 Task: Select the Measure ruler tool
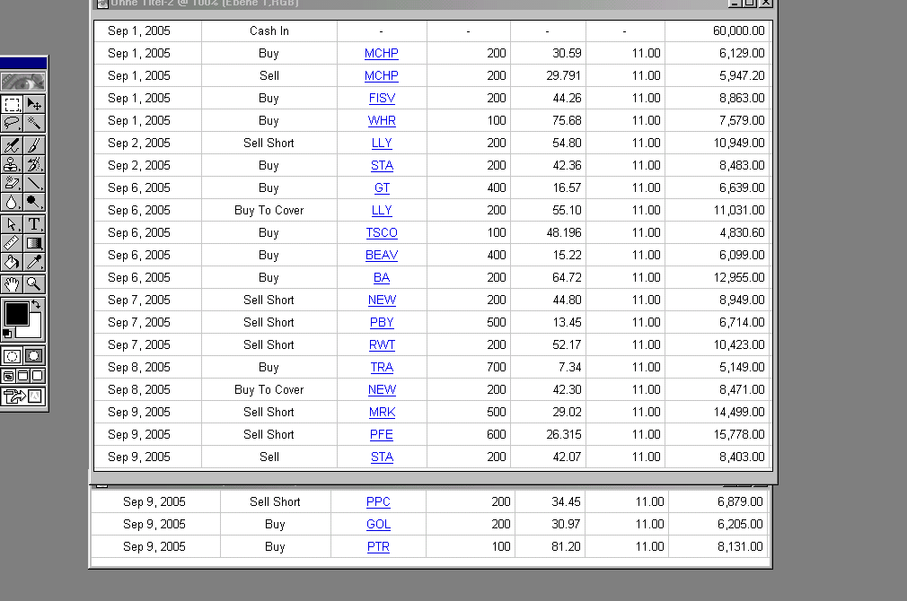click(x=13, y=243)
